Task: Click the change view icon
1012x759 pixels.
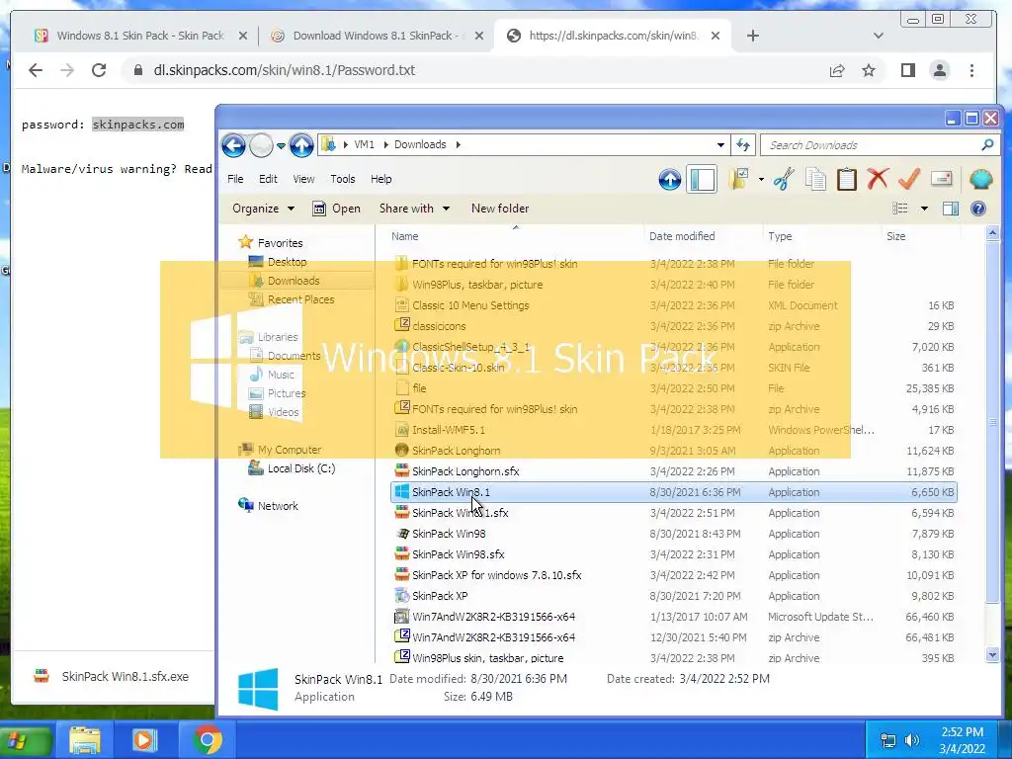Action: point(900,209)
